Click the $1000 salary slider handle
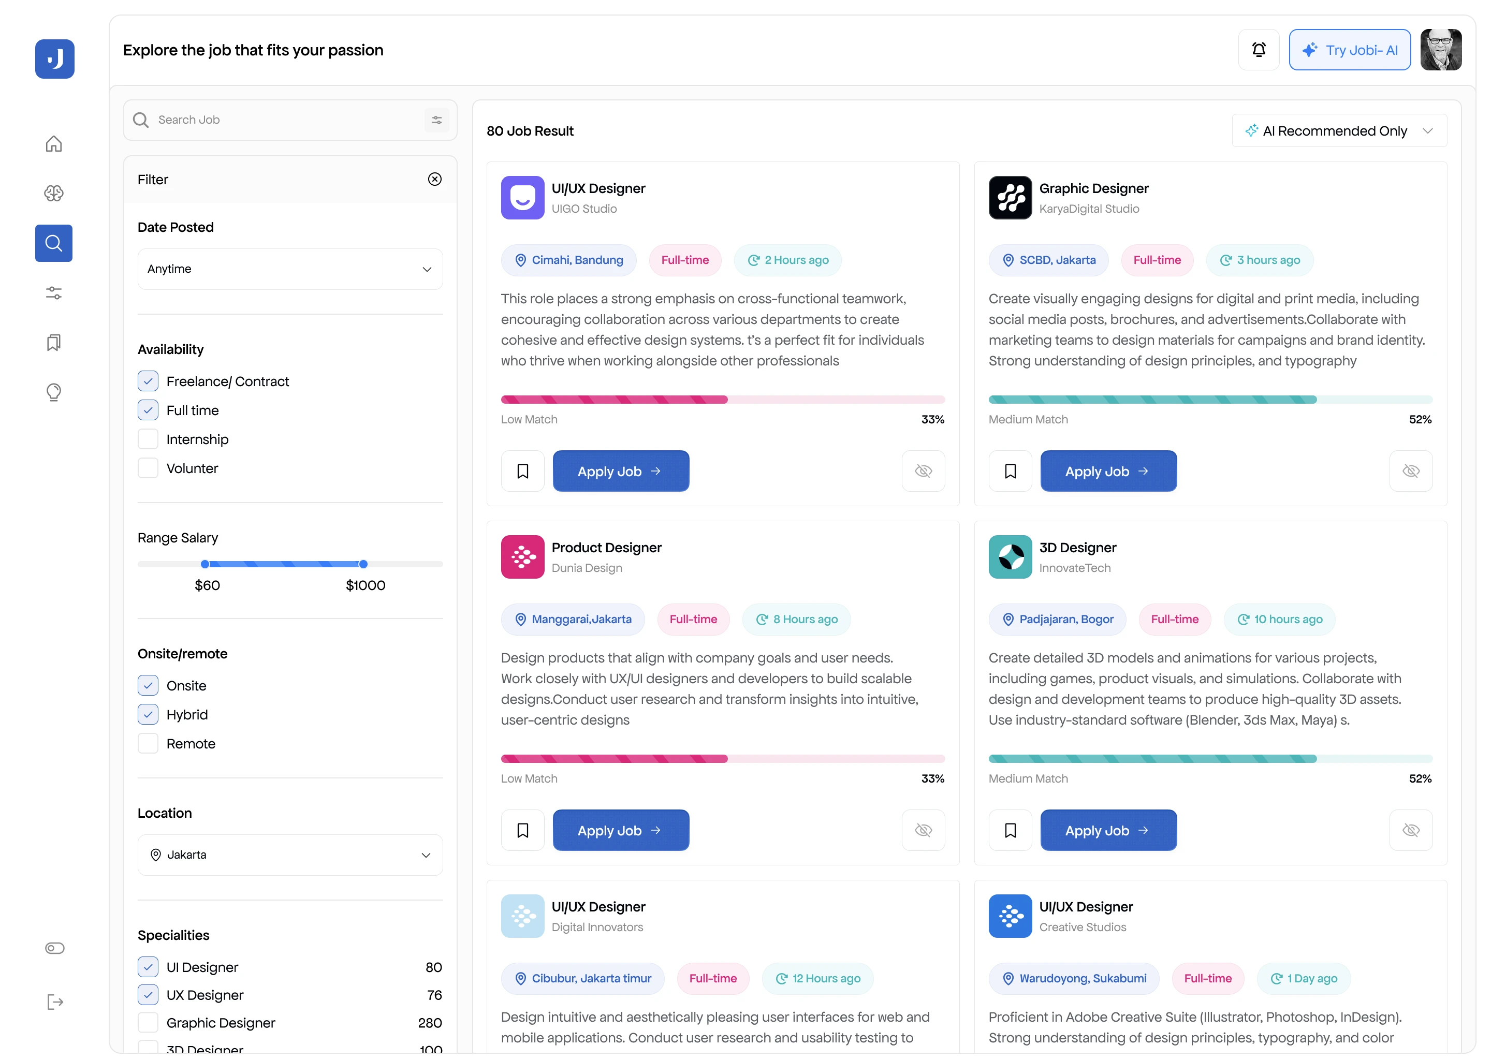The width and height of the screenshot is (1491, 1060). coord(363,564)
